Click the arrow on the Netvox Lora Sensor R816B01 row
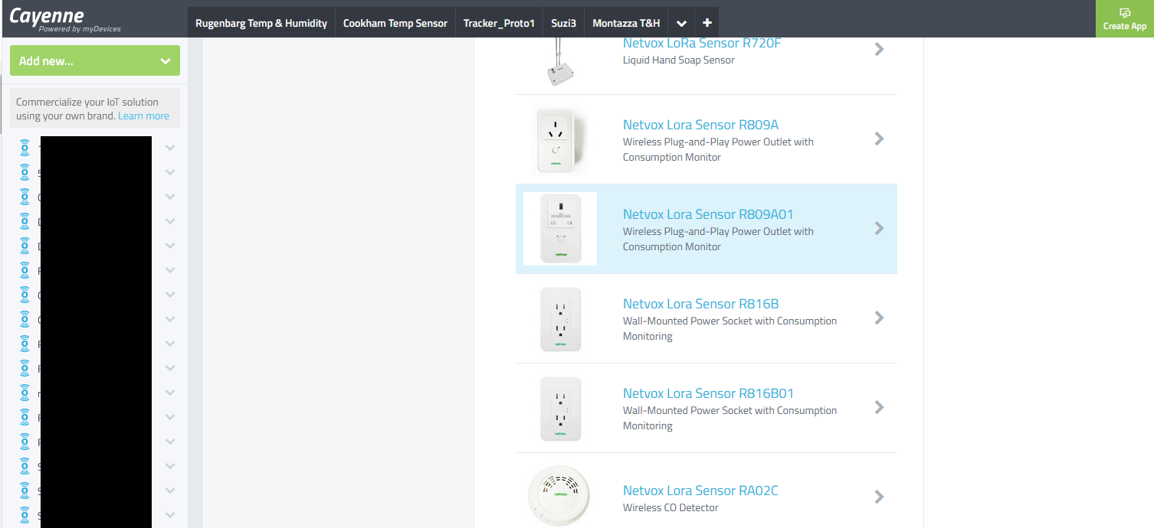Screen dimensions: 1154x528 coord(879,407)
